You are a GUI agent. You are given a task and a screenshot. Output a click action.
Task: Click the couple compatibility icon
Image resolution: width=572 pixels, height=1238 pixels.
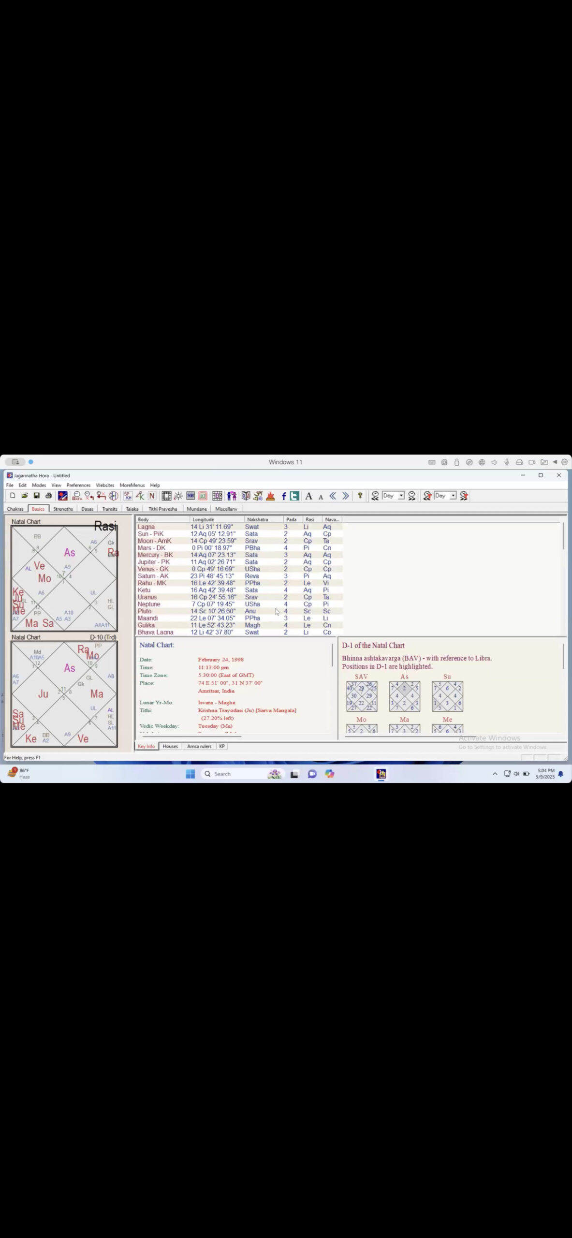[x=232, y=496]
